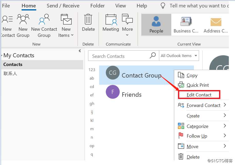Jump to 123 index
Viewport: 235px width, 165px height.
pos(92,70)
